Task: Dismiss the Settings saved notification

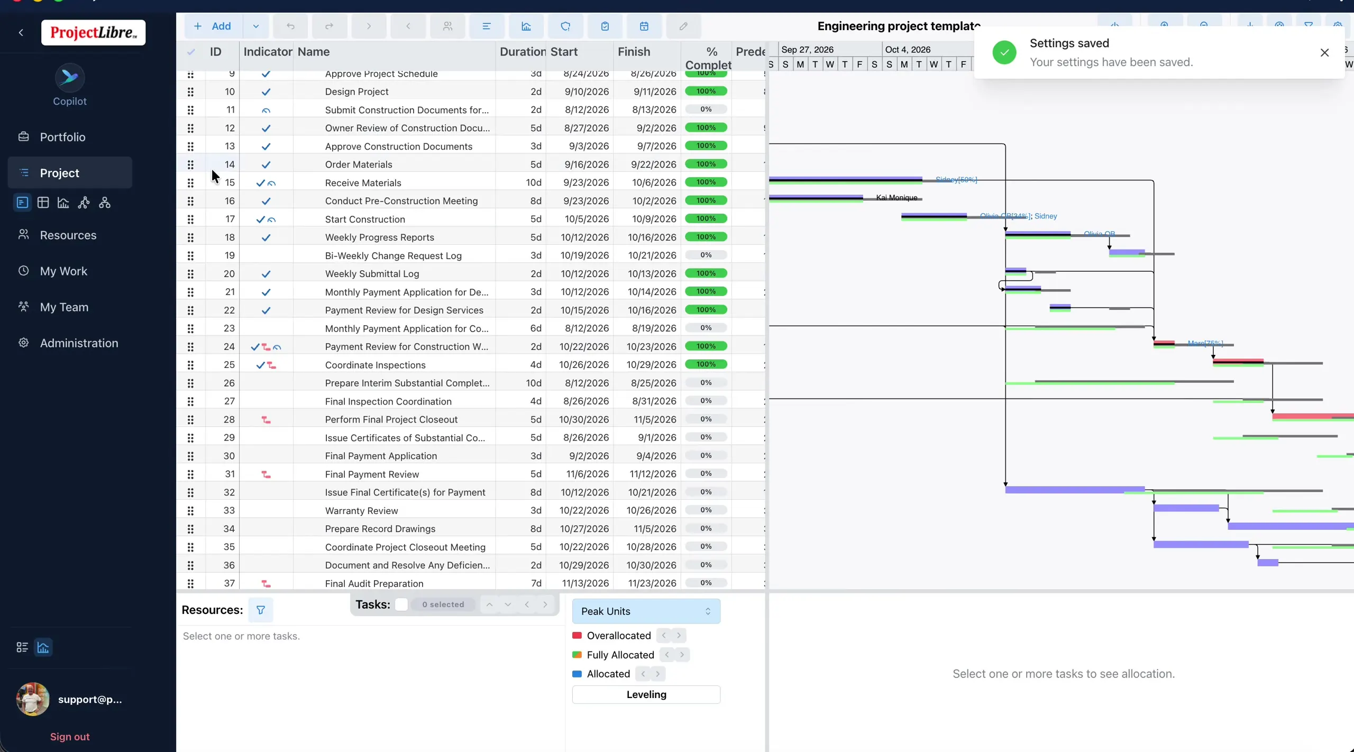Action: (x=1324, y=52)
